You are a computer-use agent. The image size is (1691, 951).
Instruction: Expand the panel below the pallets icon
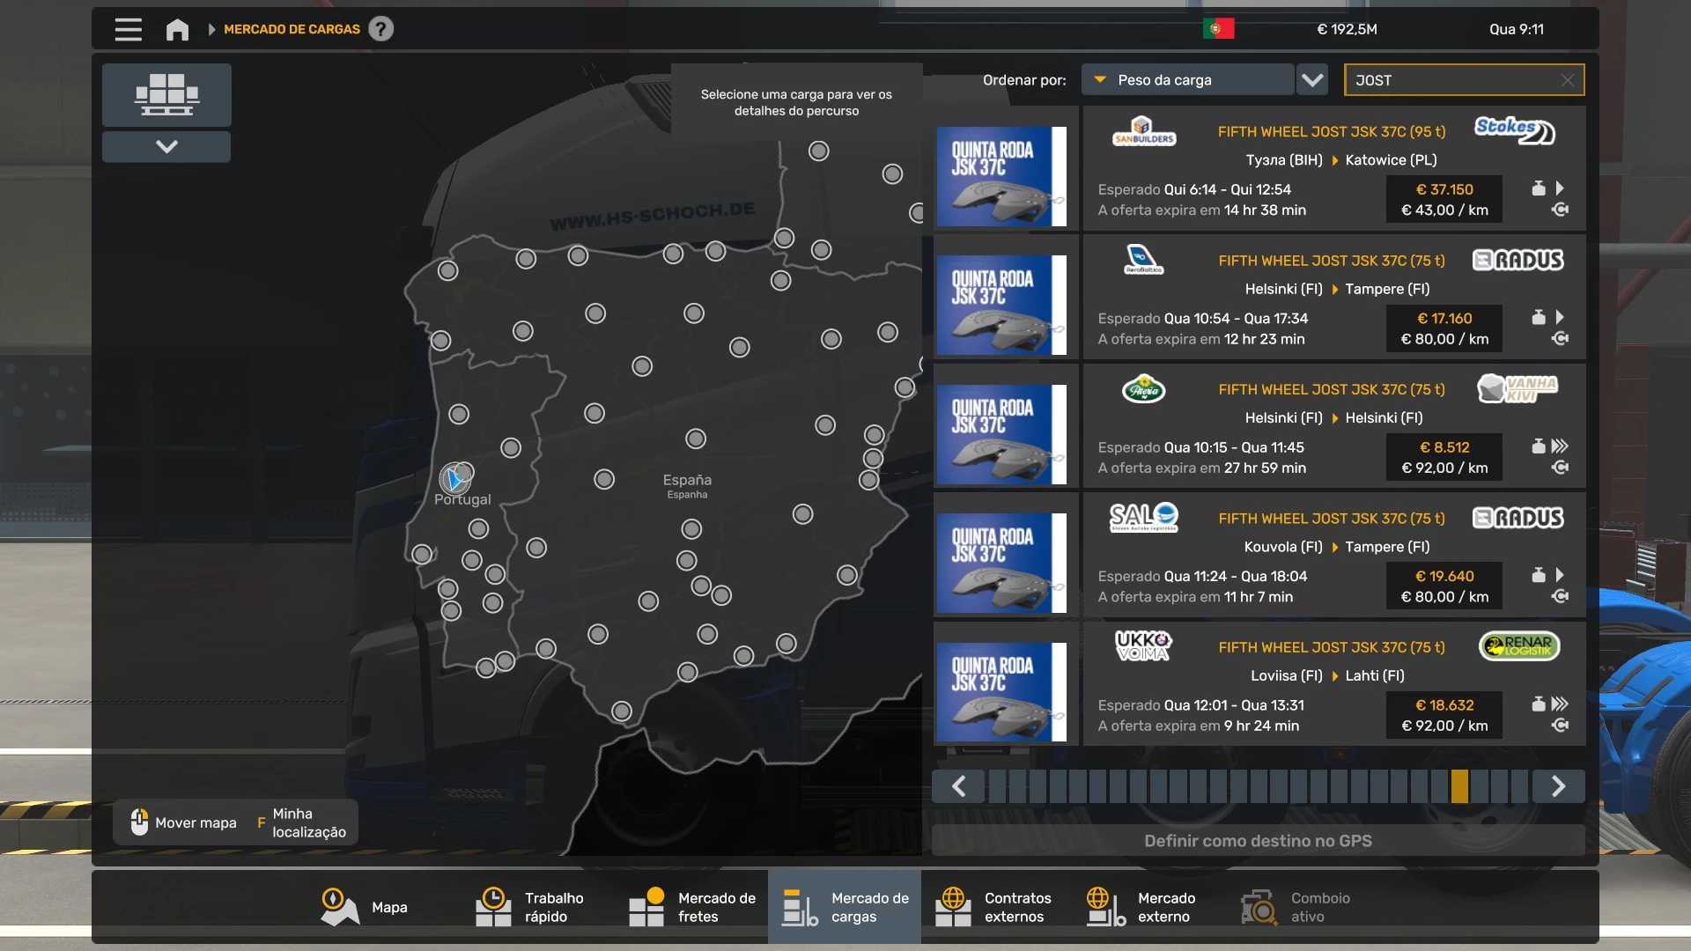pos(166,146)
